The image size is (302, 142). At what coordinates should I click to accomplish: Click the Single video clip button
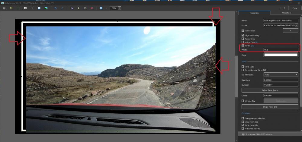(x=270, y=107)
